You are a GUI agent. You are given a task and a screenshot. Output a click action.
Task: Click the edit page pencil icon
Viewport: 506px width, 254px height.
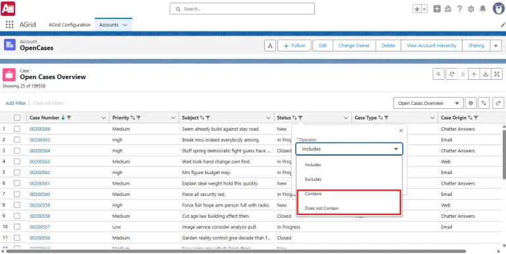(503, 25)
